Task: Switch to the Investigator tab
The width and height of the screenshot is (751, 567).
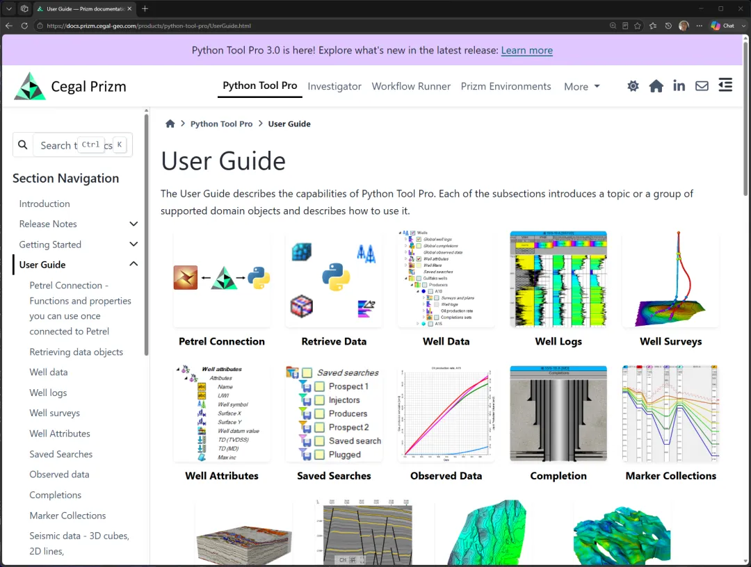Action: tap(334, 87)
